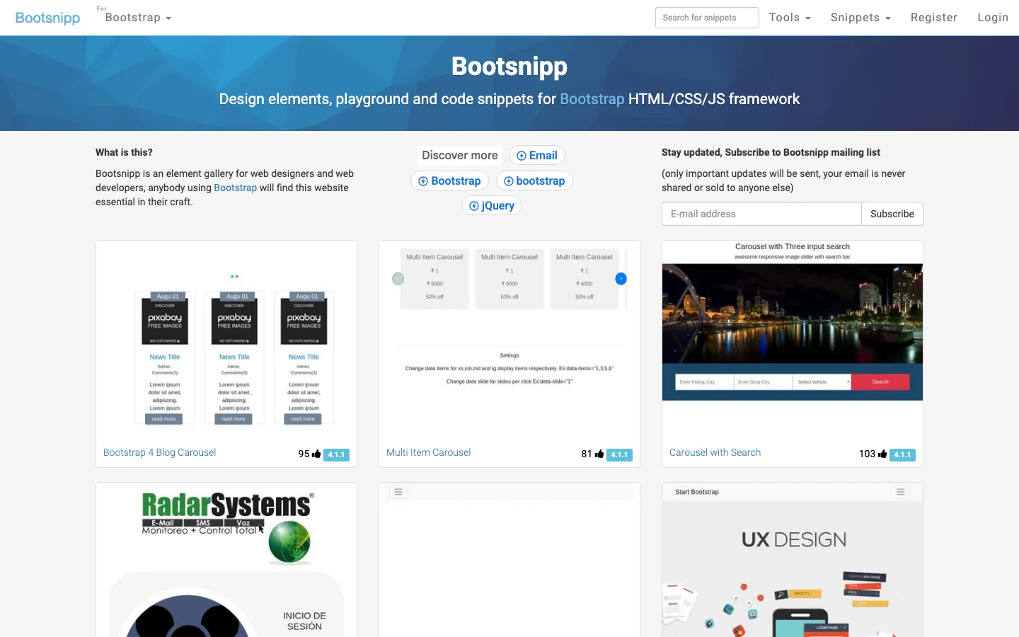This screenshot has height=637, width=1019.
Task: Follow the Bootstrap link in hero subtitle
Action: click(592, 99)
